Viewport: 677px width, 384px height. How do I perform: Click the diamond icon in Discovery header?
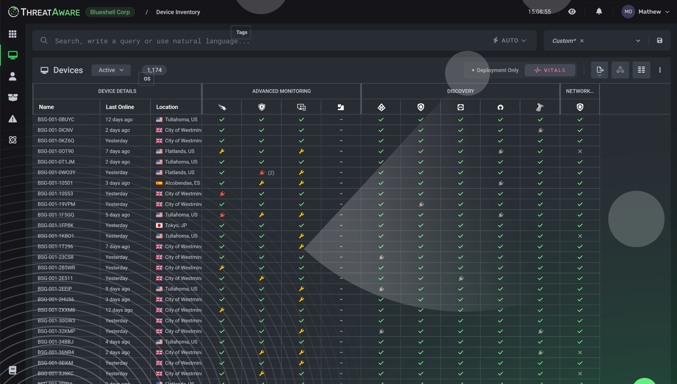pyautogui.click(x=381, y=107)
